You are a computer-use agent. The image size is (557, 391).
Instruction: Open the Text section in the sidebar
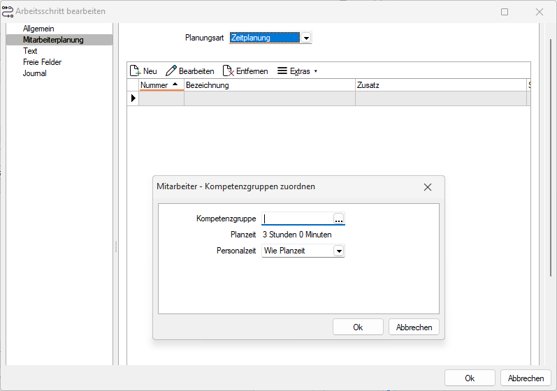click(x=30, y=51)
